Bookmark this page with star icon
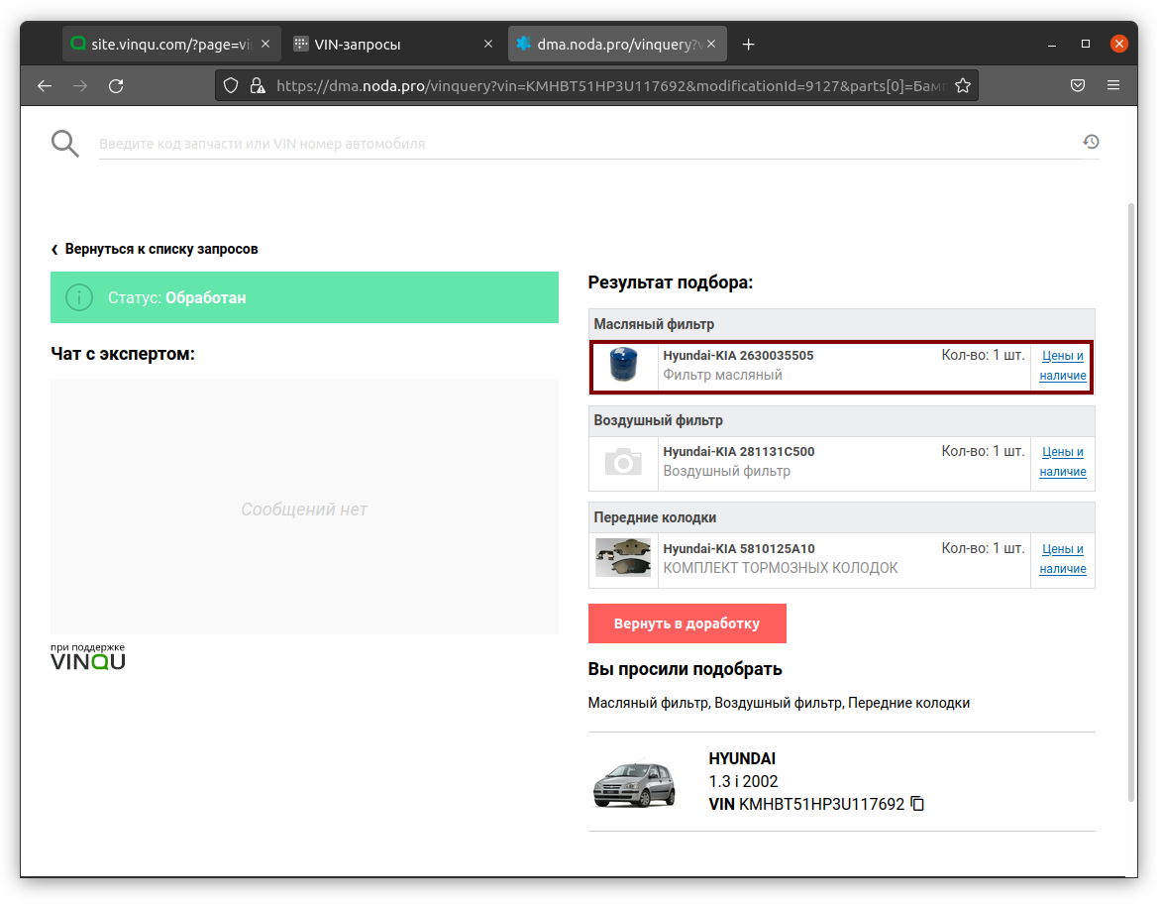This screenshot has height=904, width=1161. pyautogui.click(x=963, y=86)
